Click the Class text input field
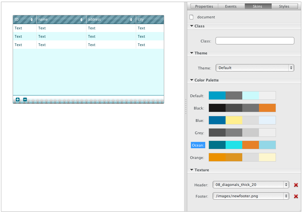The height and width of the screenshot is (213, 303). (x=255, y=41)
